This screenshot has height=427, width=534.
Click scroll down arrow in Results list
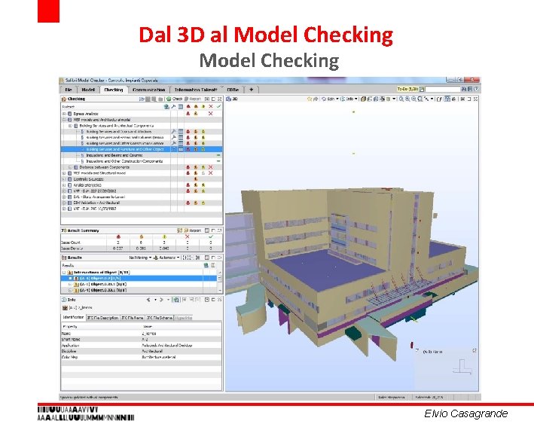tap(220, 290)
